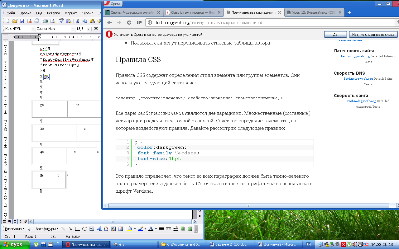Run spelling check (ABC checkmark icon)
The height and width of the screenshot is (249, 399).
click(62, 21)
